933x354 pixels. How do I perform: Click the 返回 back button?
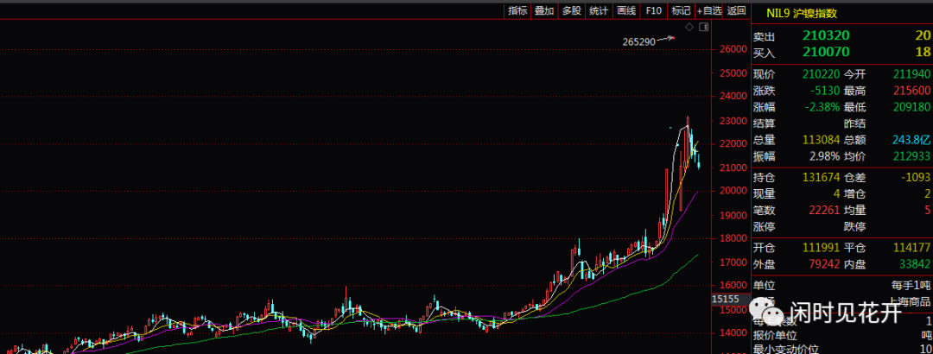737,10
